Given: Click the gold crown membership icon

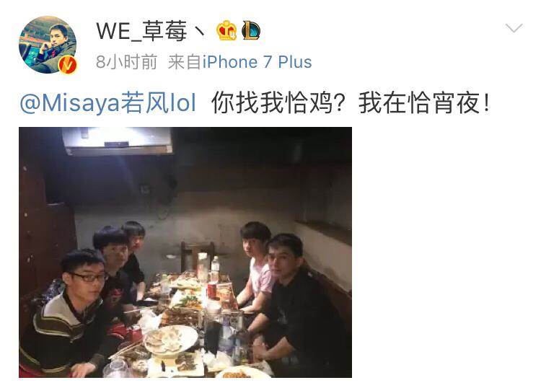Looking at the screenshot, I should [x=226, y=30].
